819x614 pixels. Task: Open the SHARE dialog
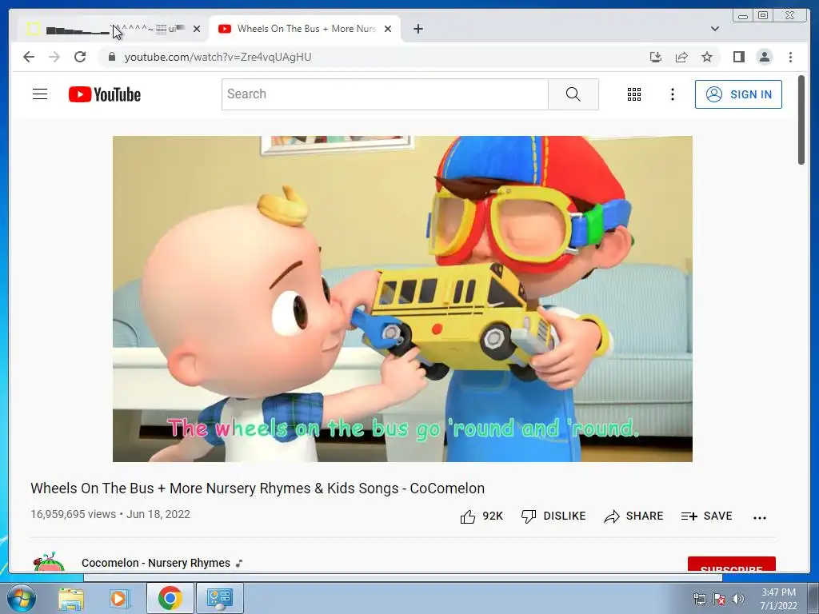633,516
